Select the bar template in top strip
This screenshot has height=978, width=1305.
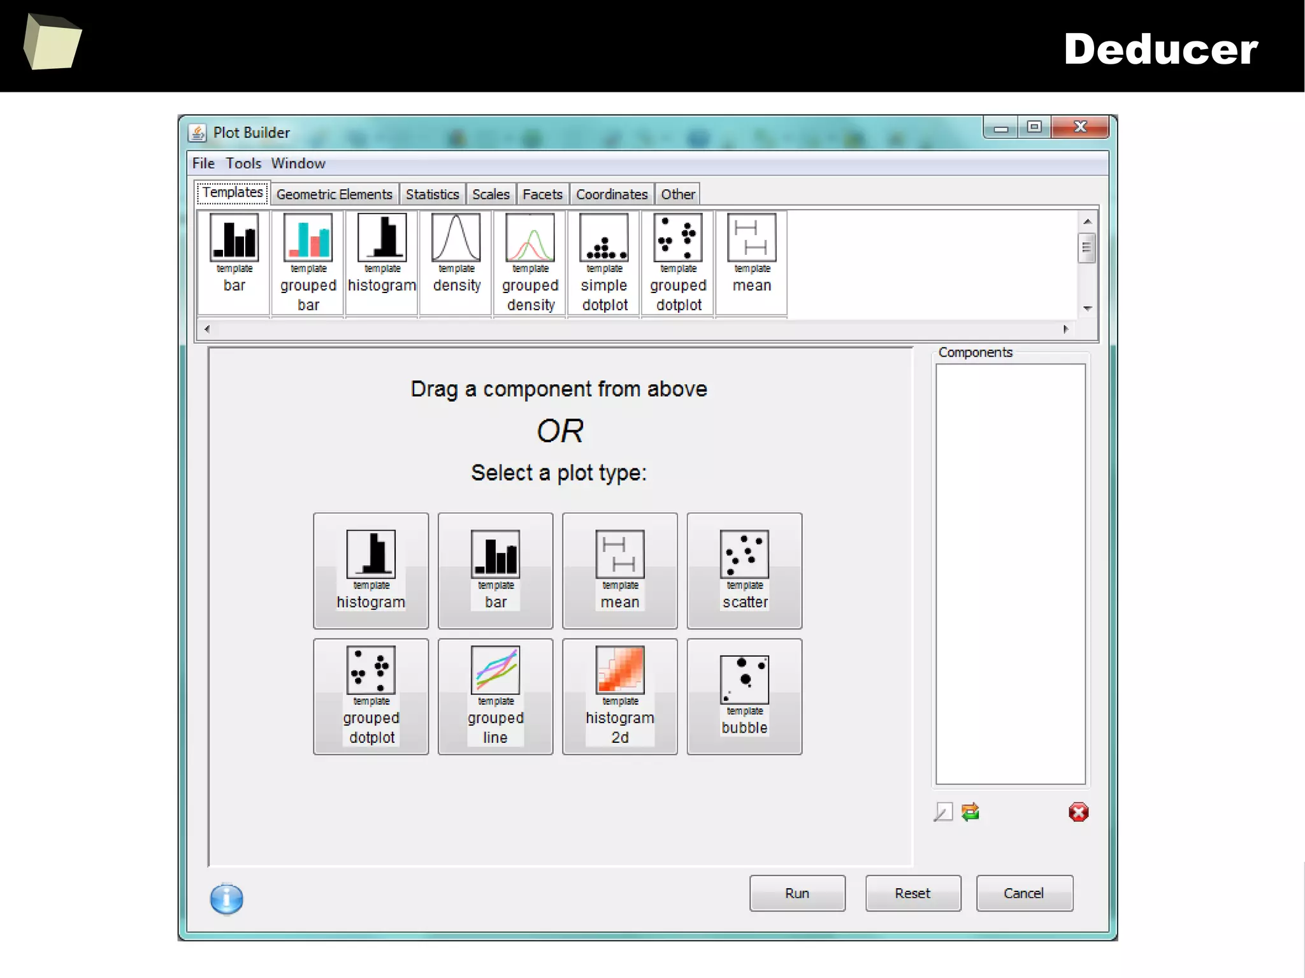coord(234,262)
